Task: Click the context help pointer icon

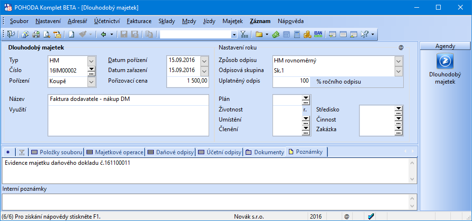Action: pos(364,34)
